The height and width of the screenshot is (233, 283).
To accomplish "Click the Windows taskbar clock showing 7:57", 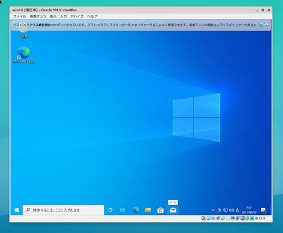I will [x=249, y=210].
